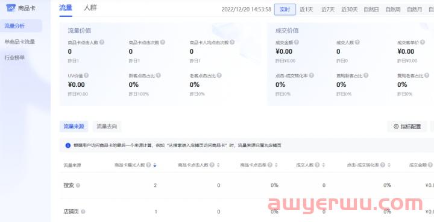The width and height of the screenshot is (434, 222).
Task: Click exposure value 2 in 搜索 row
Action: coord(155,185)
